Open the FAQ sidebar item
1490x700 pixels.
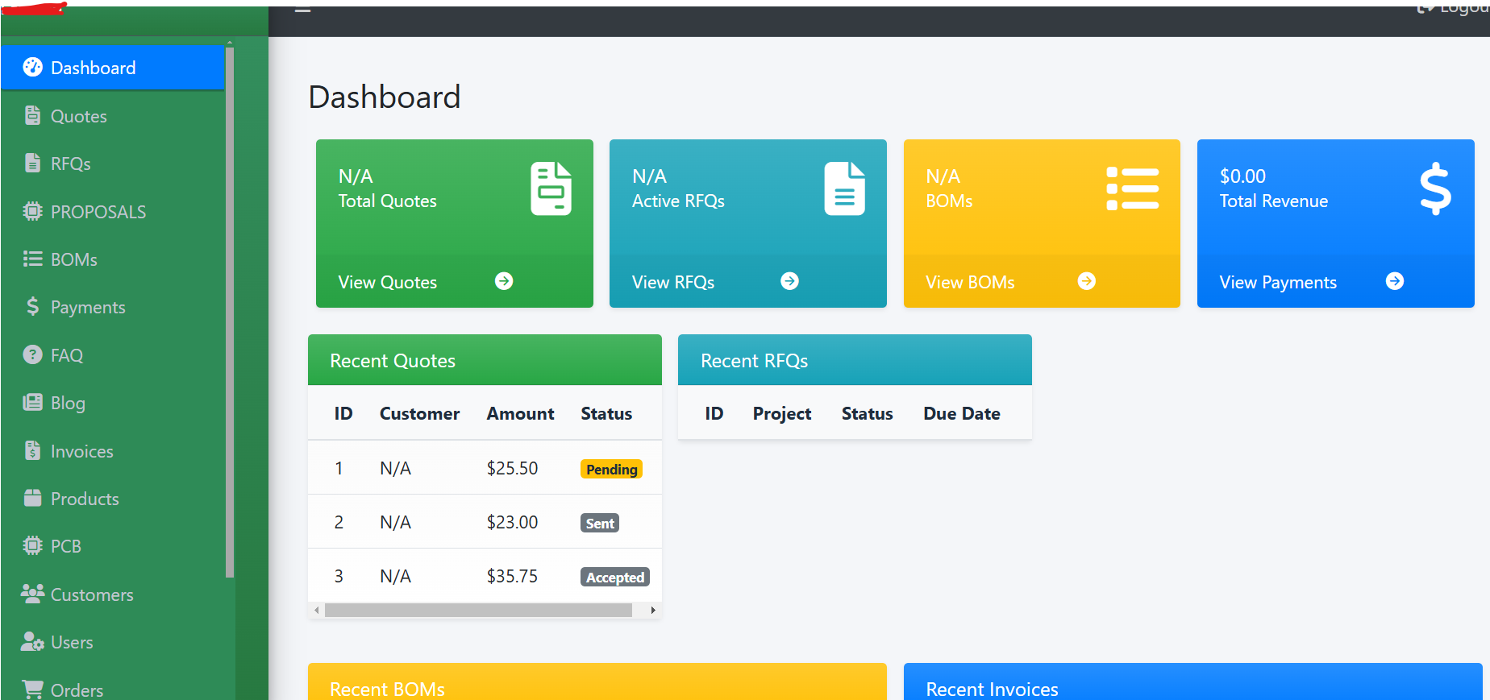pyautogui.click(x=113, y=355)
